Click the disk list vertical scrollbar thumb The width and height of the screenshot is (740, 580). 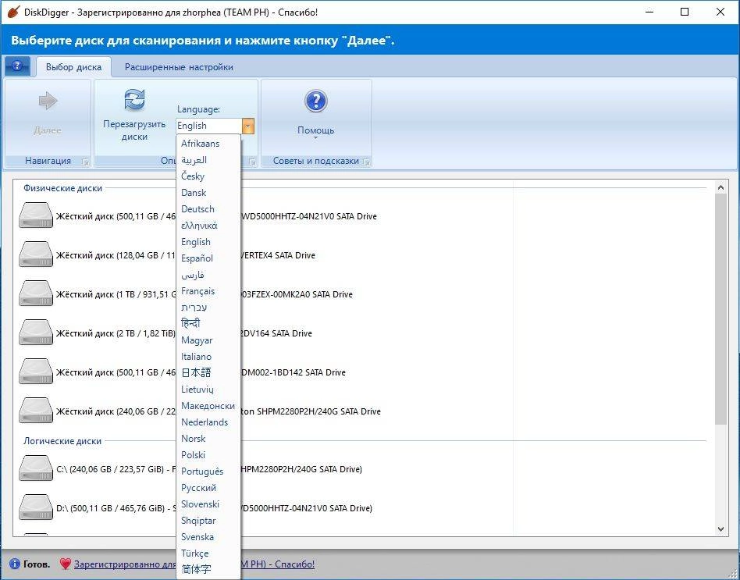point(720,308)
